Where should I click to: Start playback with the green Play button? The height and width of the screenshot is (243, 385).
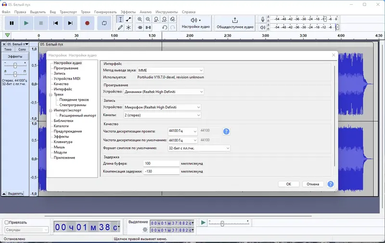(26, 23)
